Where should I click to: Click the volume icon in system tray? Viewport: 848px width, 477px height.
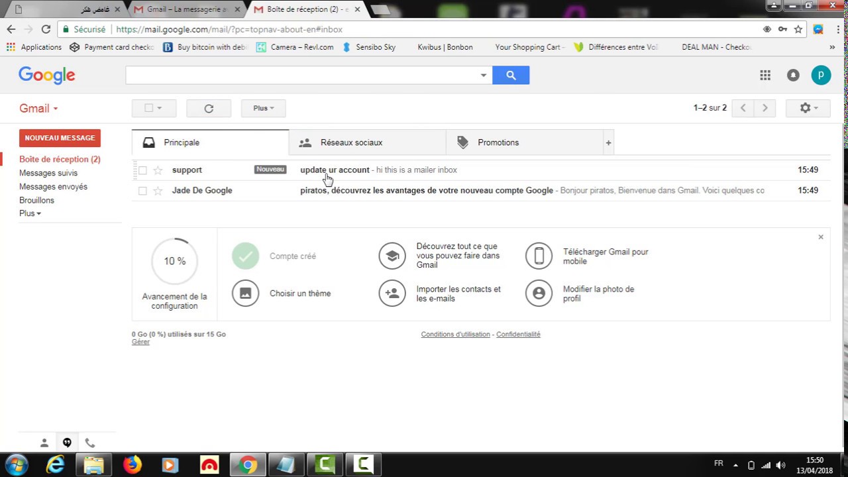(x=780, y=465)
